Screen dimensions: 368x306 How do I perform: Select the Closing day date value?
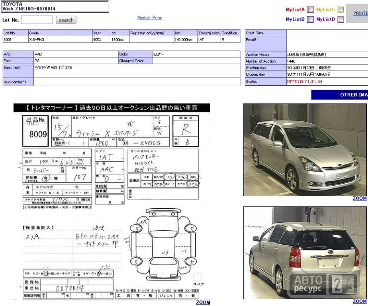tap(309, 74)
